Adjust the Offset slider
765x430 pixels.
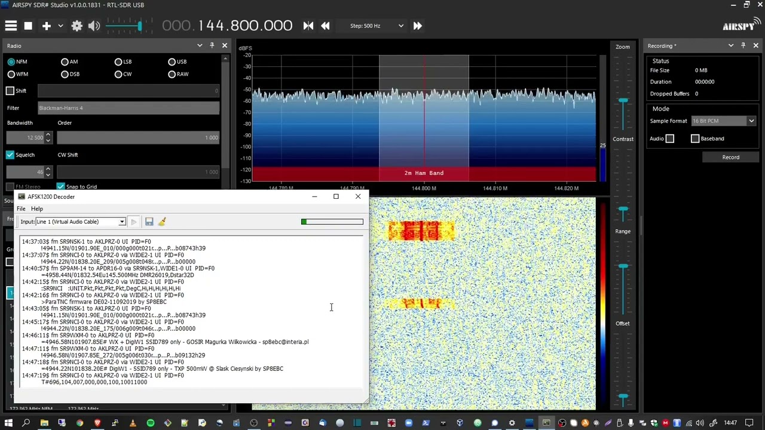pyautogui.click(x=623, y=396)
